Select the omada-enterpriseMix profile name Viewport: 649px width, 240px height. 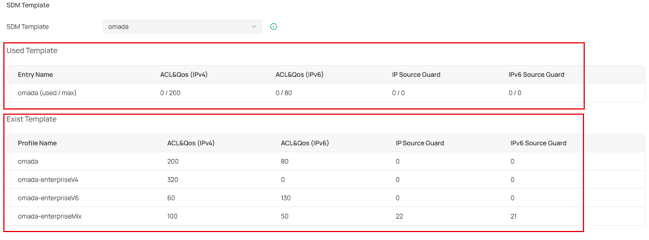point(50,216)
